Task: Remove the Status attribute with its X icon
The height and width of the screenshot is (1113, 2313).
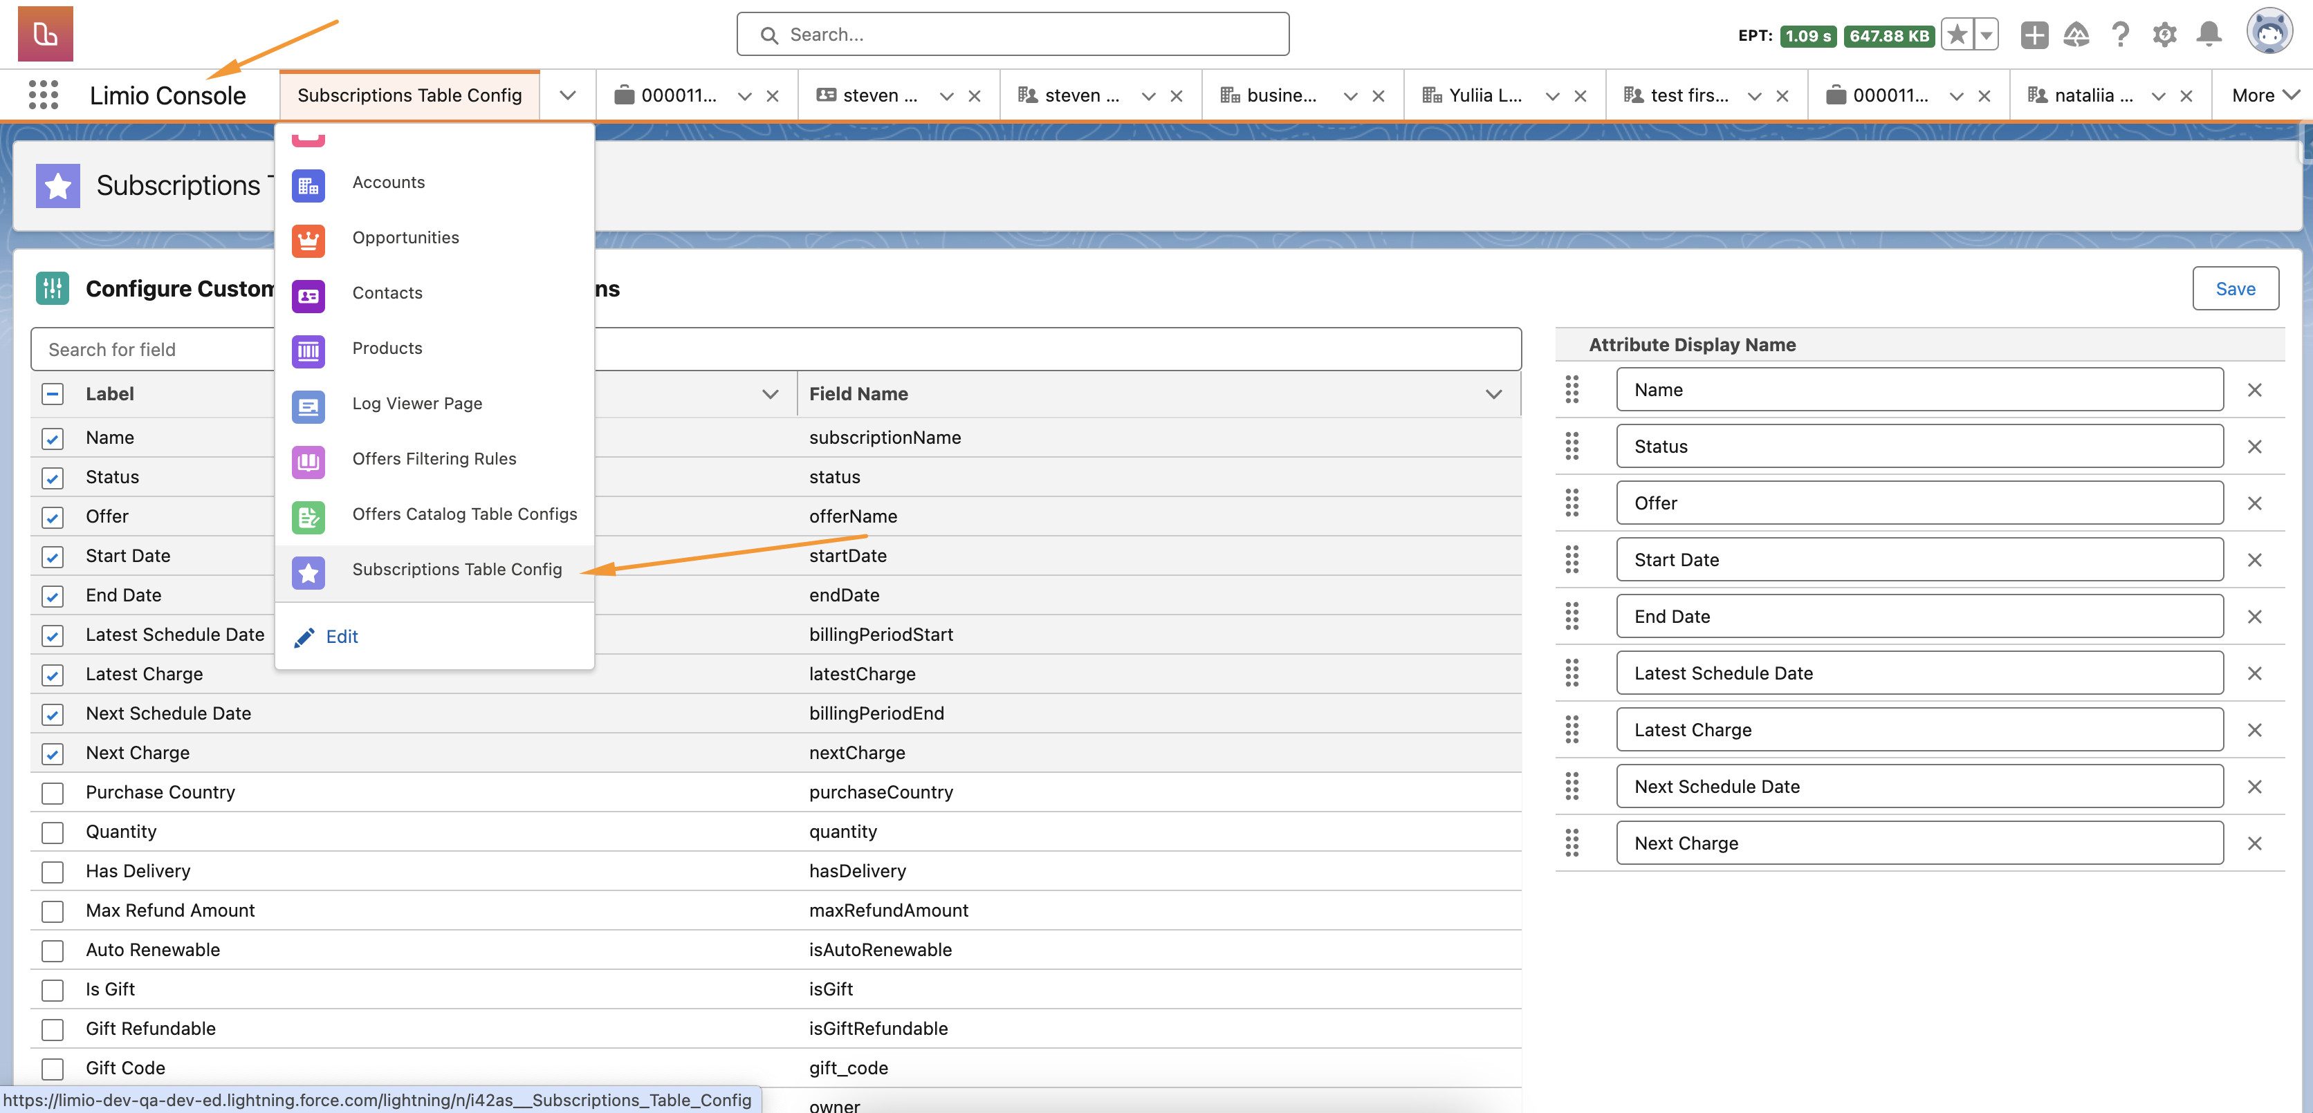Action: 2254,446
